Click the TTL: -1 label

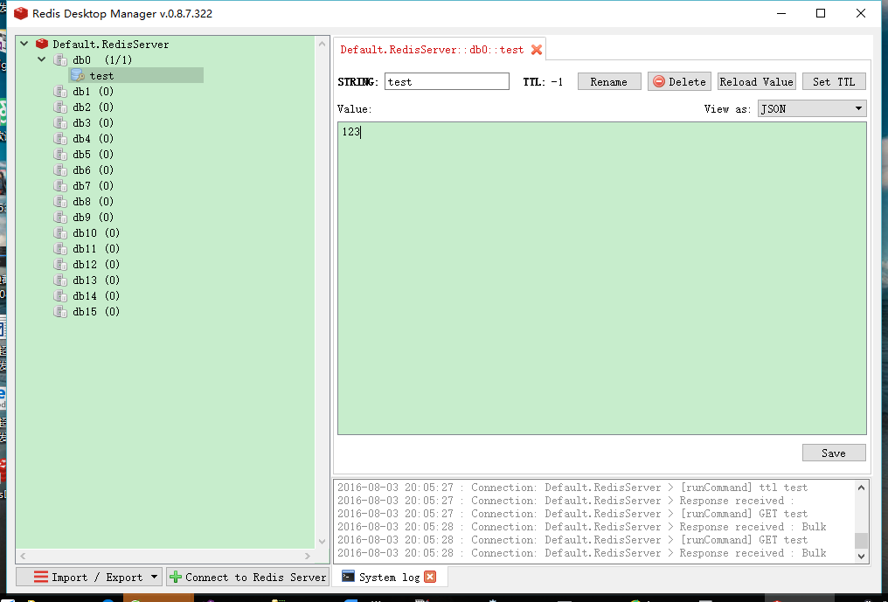(543, 81)
